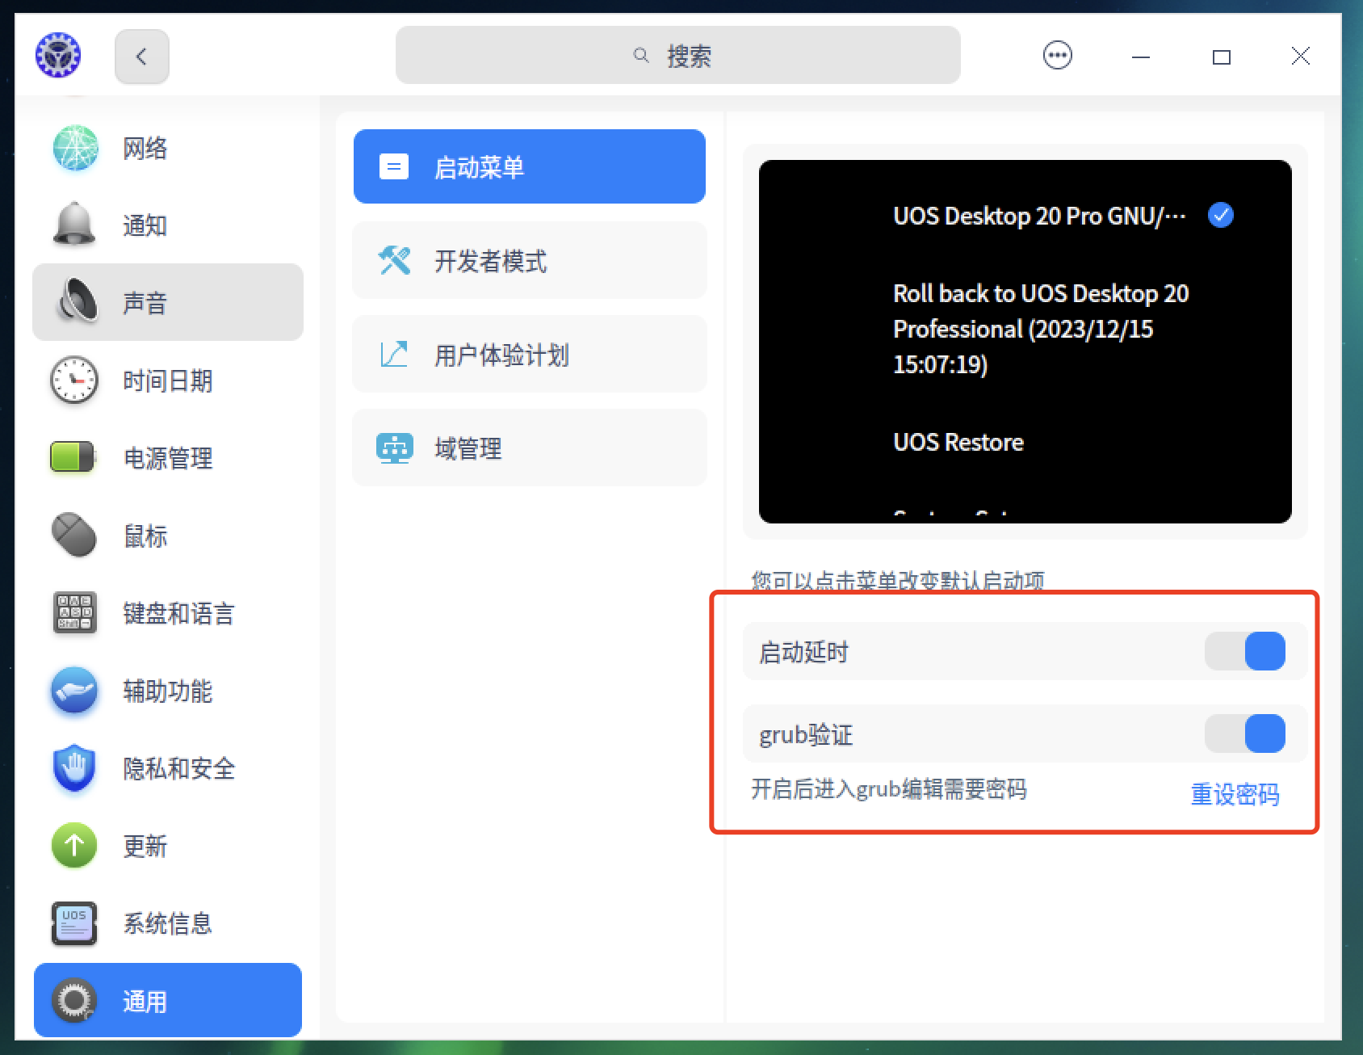Open the 键盘和语言 settings label
The height and width of the screenshot is (1055, 1363).
(x=178, y=613)
